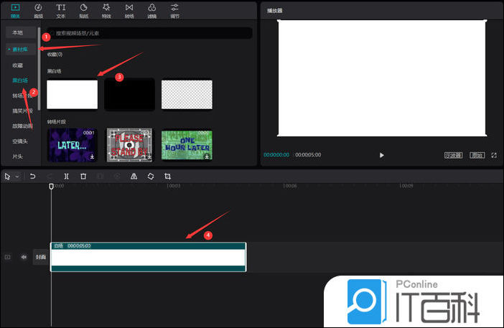
Task: Mirror the selected clip
Action: 134,176
